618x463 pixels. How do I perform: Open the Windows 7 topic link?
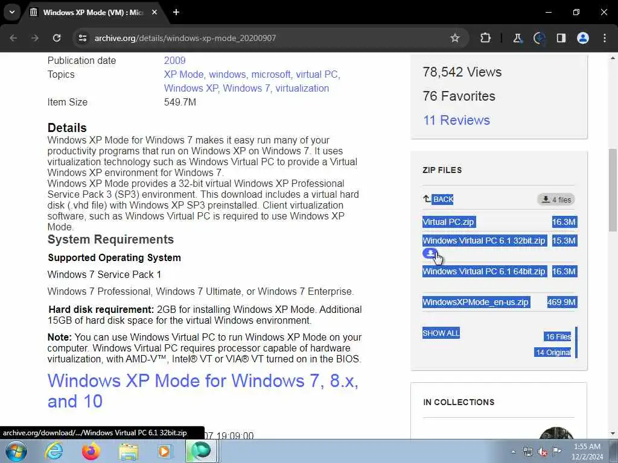tap(247, 88)
